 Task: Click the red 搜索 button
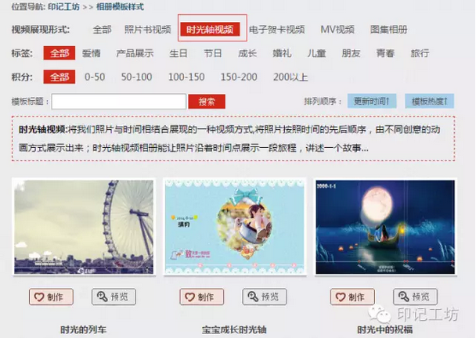click(x=207, y=102)
